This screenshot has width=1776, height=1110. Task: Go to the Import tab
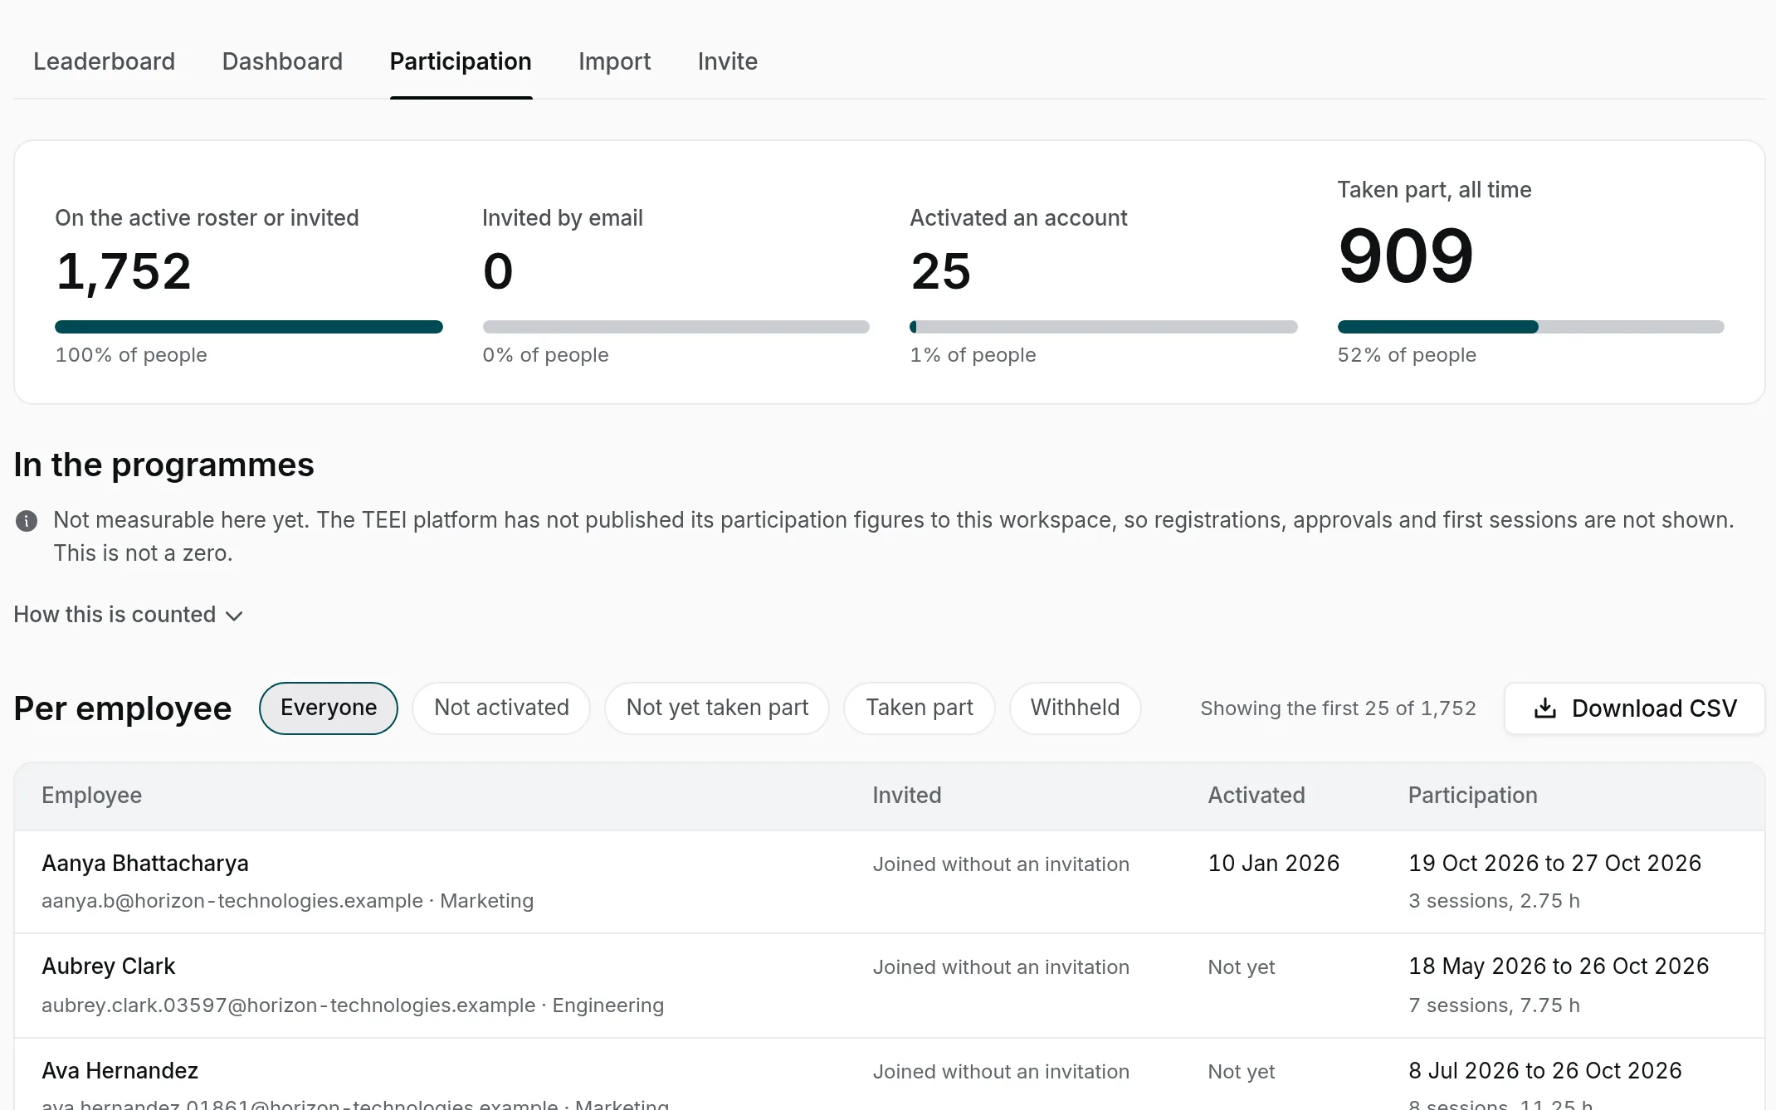point(614,61)
